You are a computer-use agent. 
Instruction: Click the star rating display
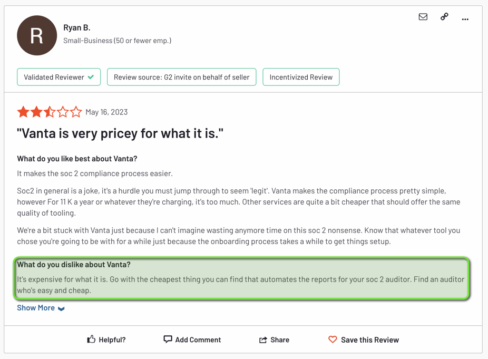click(50, 111)
